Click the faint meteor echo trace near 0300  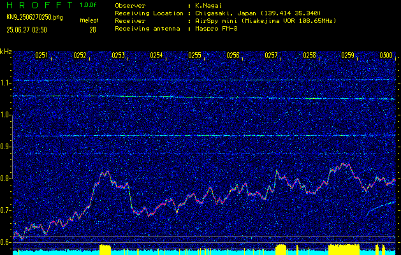[381, 208]
